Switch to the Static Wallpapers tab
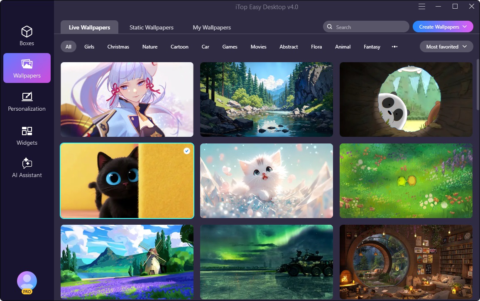The height and width of the screenshot is (301, 480). [151, 27]
